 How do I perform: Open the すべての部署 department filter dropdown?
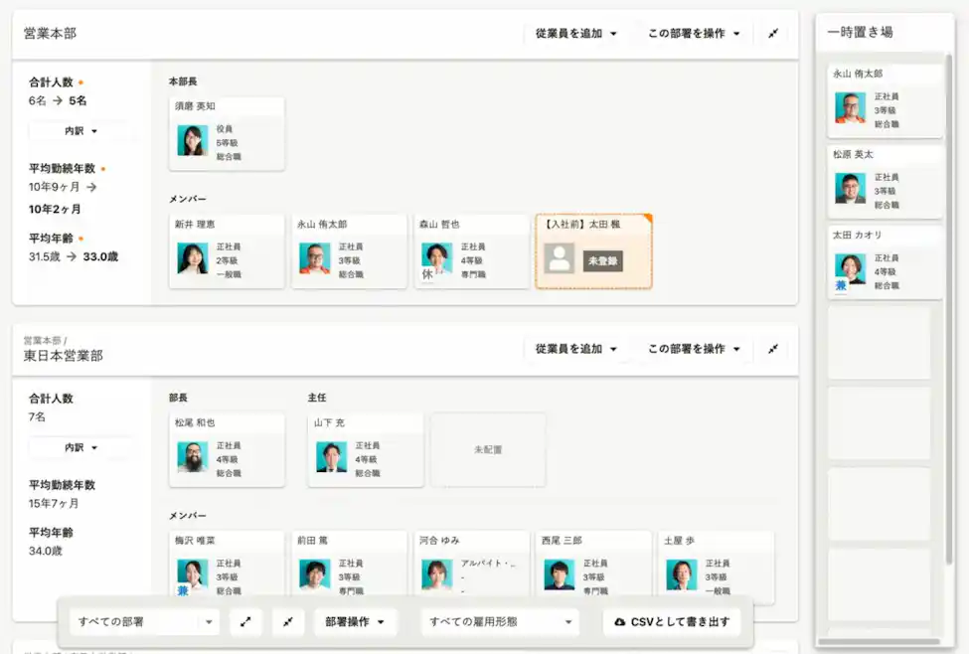coord(144,621)
